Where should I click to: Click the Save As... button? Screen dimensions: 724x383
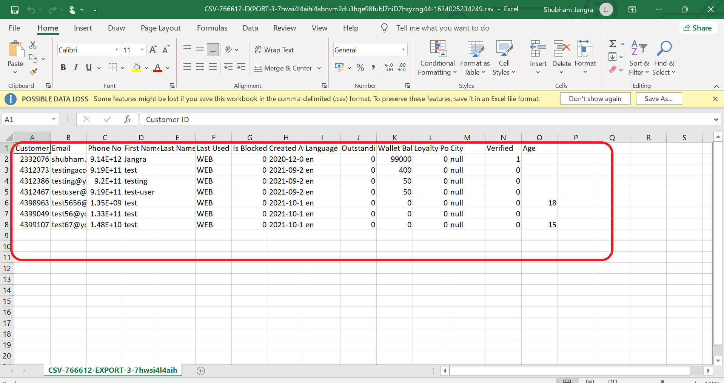click(x=659, y=99)
